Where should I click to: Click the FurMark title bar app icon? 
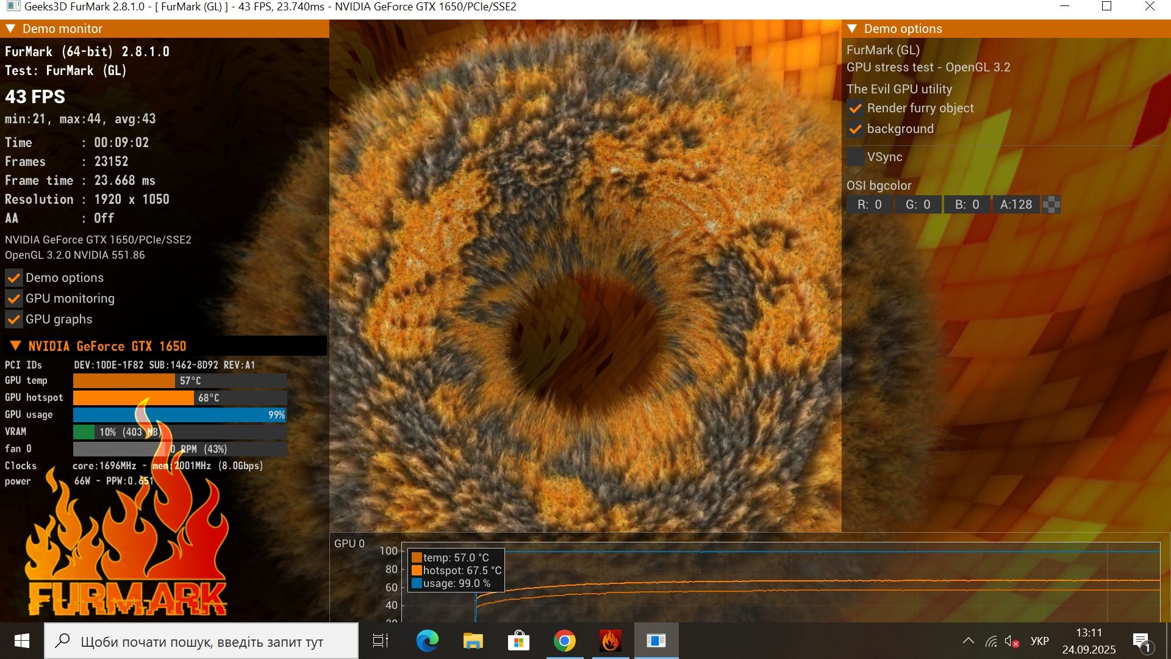click(13, 7)
